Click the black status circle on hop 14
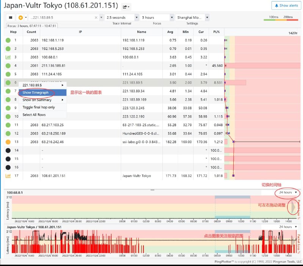Viewport: 303px width, 266px height. [8, 150]
